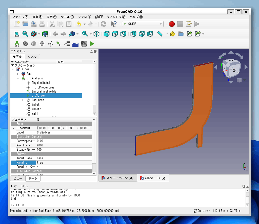This screenshot has width=259, height=224.
Task: Initialise fields with green sprout icon
Action: pos(59,44)
